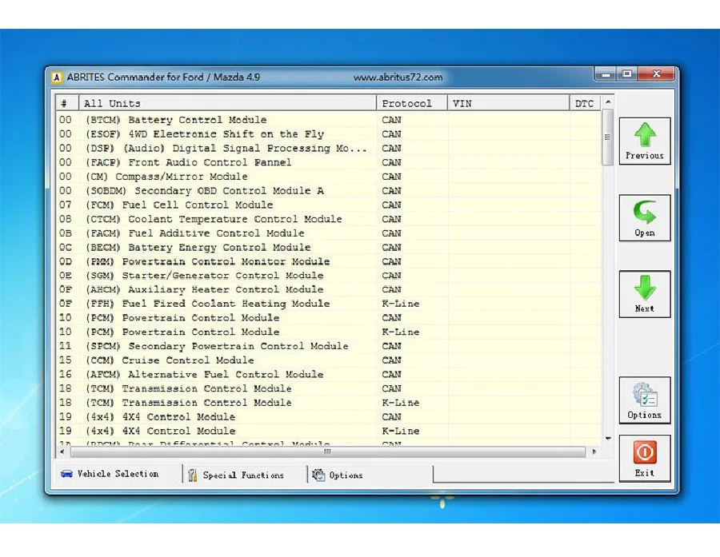
Task: Click the All Units column header
Action: pos(227,103)
